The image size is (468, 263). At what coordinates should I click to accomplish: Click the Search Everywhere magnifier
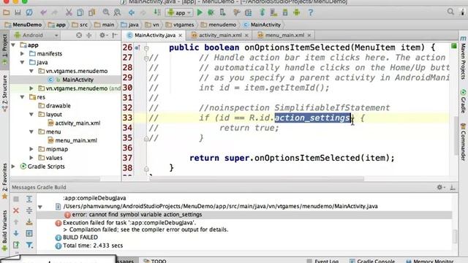(x=450, y=12)
